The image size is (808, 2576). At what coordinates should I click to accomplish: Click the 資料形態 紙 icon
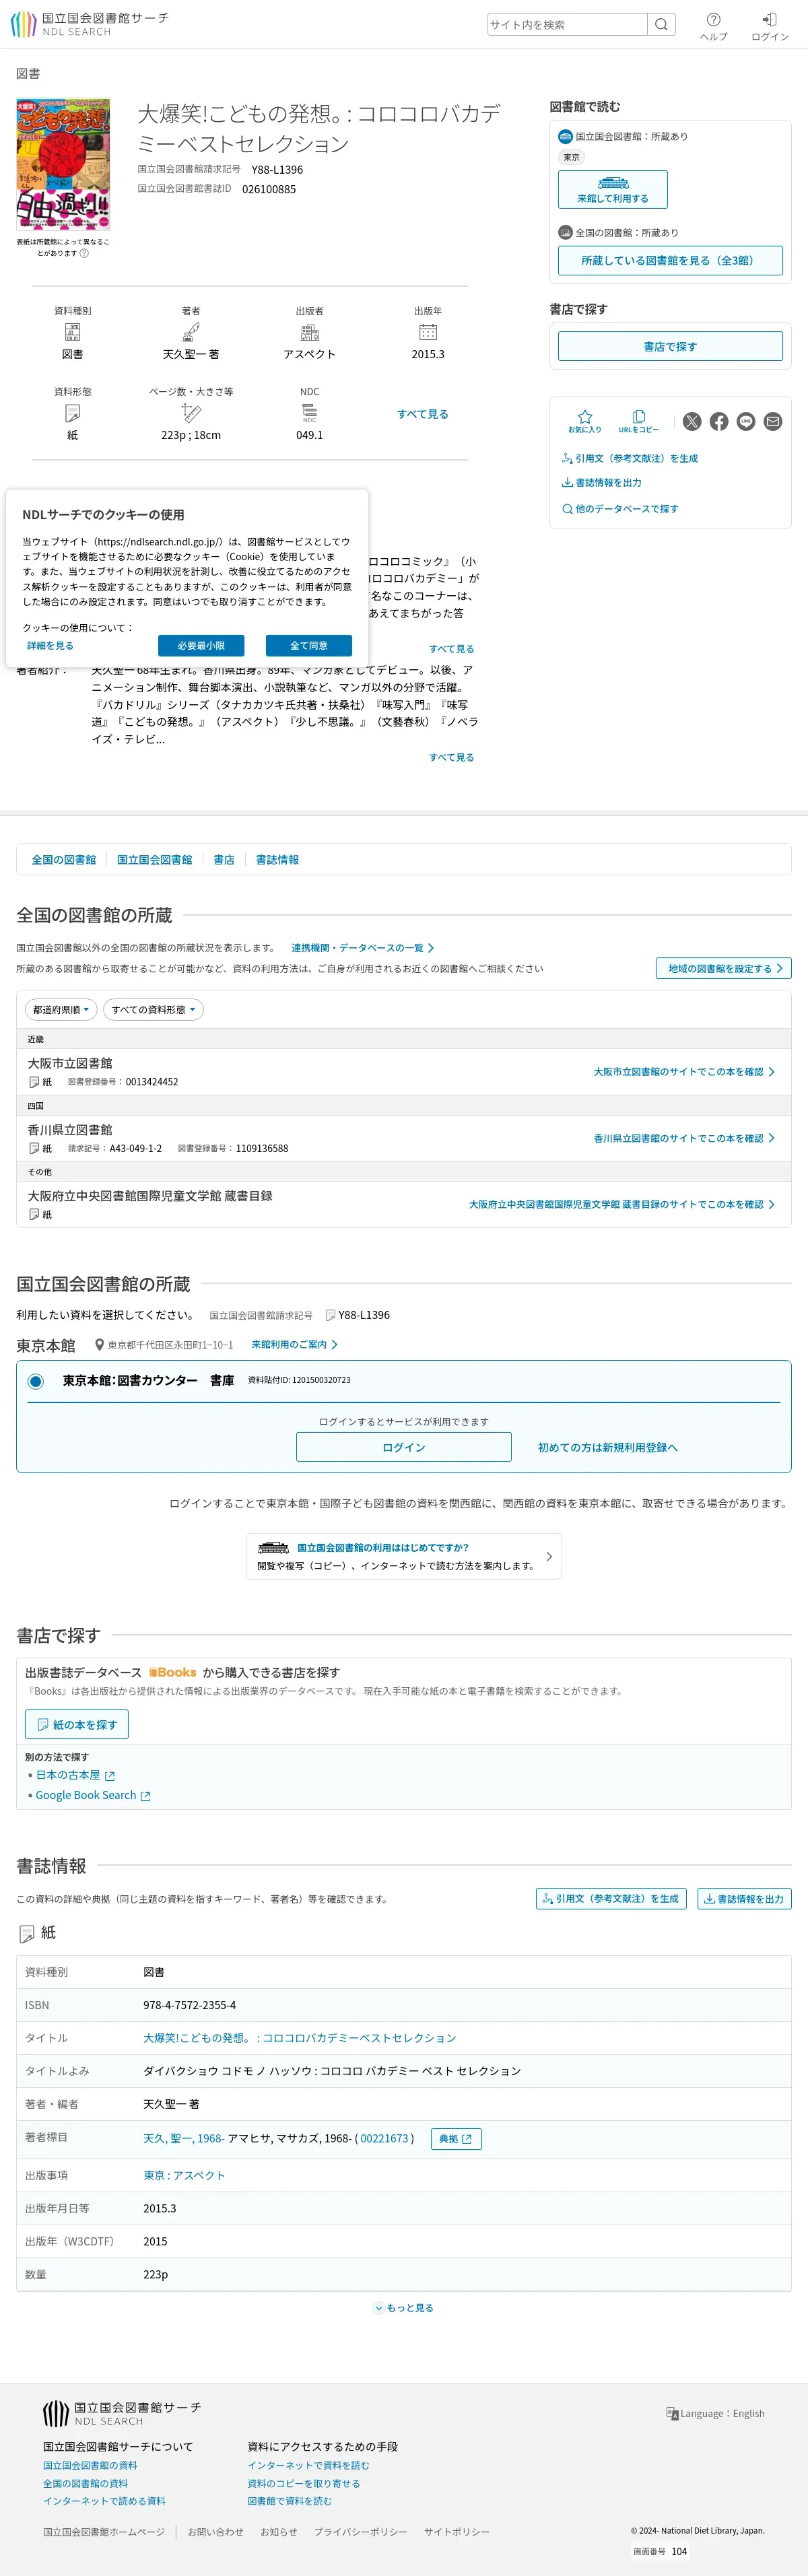point(72,413)
